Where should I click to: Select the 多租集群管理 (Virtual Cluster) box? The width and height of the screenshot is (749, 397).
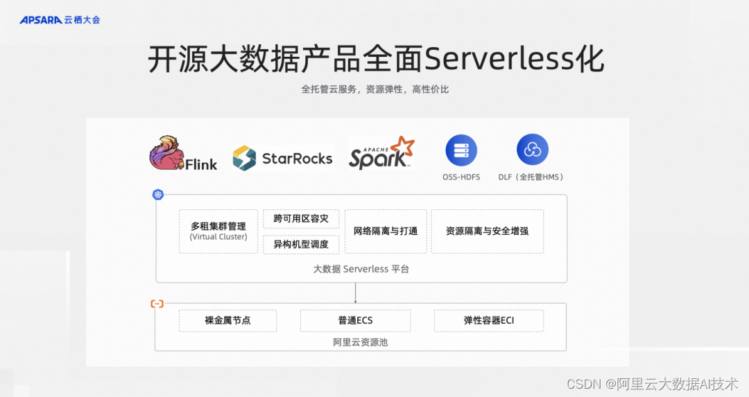point(218,231)
